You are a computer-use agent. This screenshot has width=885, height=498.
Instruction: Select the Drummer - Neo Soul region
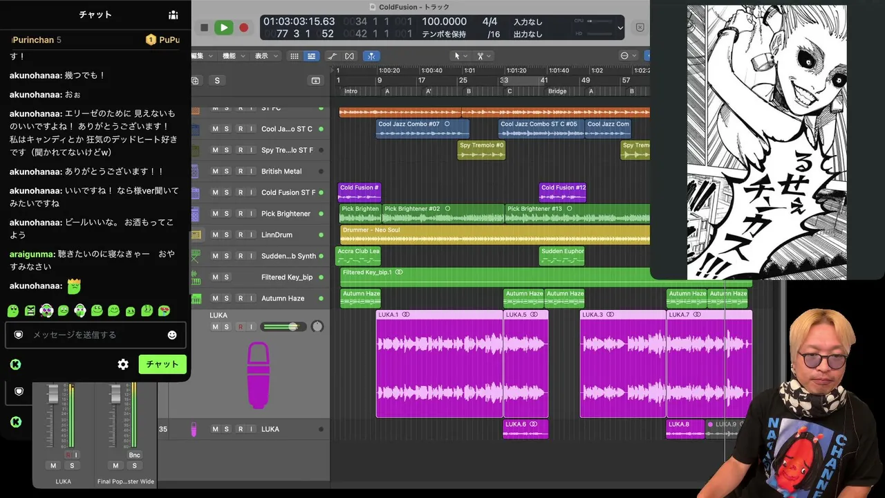[494, 234]
